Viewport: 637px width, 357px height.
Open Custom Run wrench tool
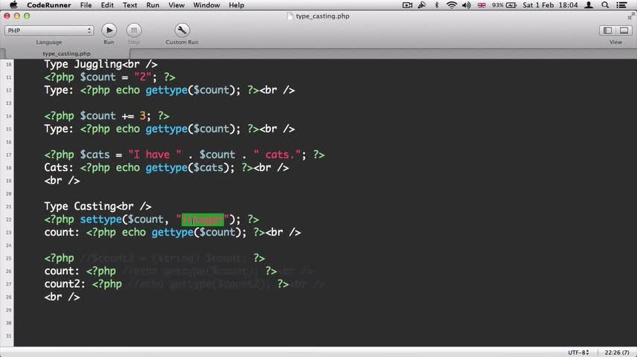(182, 30)
